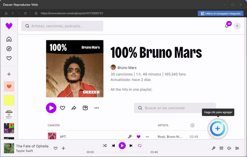Click 'Utilice el navegador integrado' button
Image resolution: width=247 pixels, height=157 pixels.
pos(220,14)
